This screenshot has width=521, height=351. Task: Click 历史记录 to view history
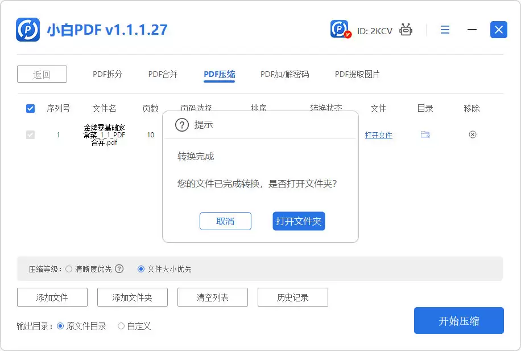(292, 297)
